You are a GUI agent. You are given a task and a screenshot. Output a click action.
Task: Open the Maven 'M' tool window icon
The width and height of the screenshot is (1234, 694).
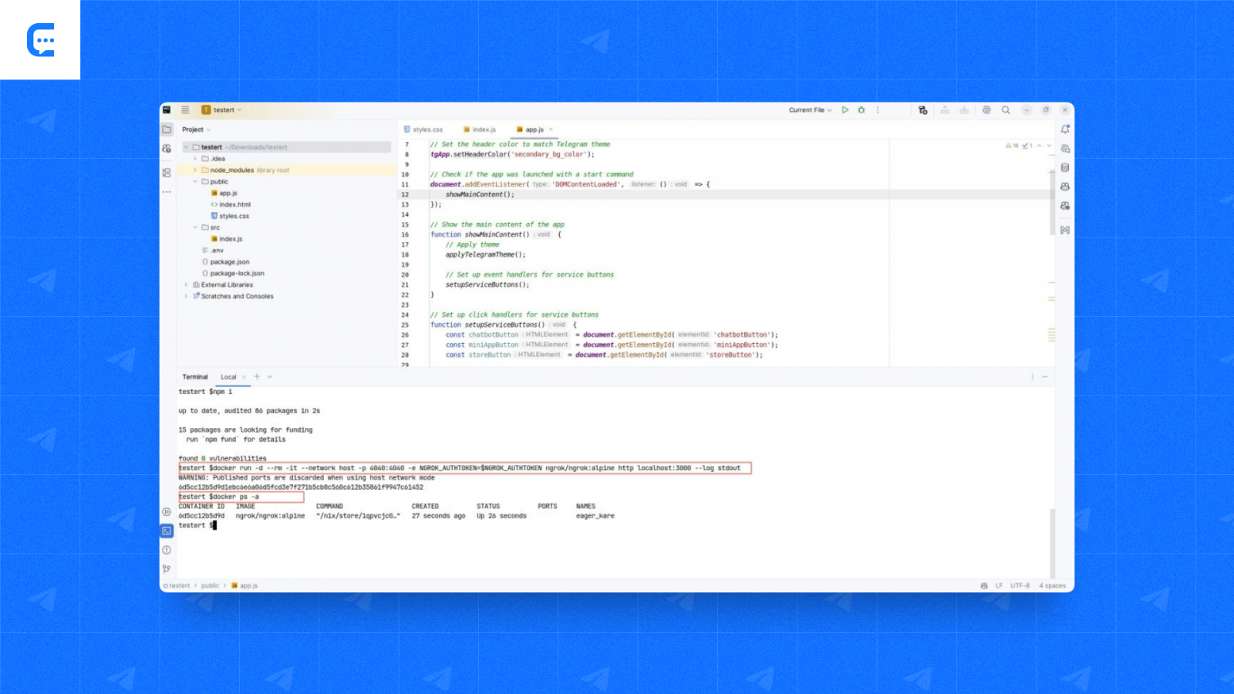tap(1065, 230)
